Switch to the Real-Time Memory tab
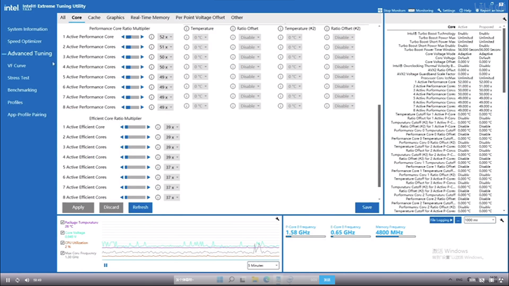509x286 pixels. pyautogui.click(x=150, y=18)
